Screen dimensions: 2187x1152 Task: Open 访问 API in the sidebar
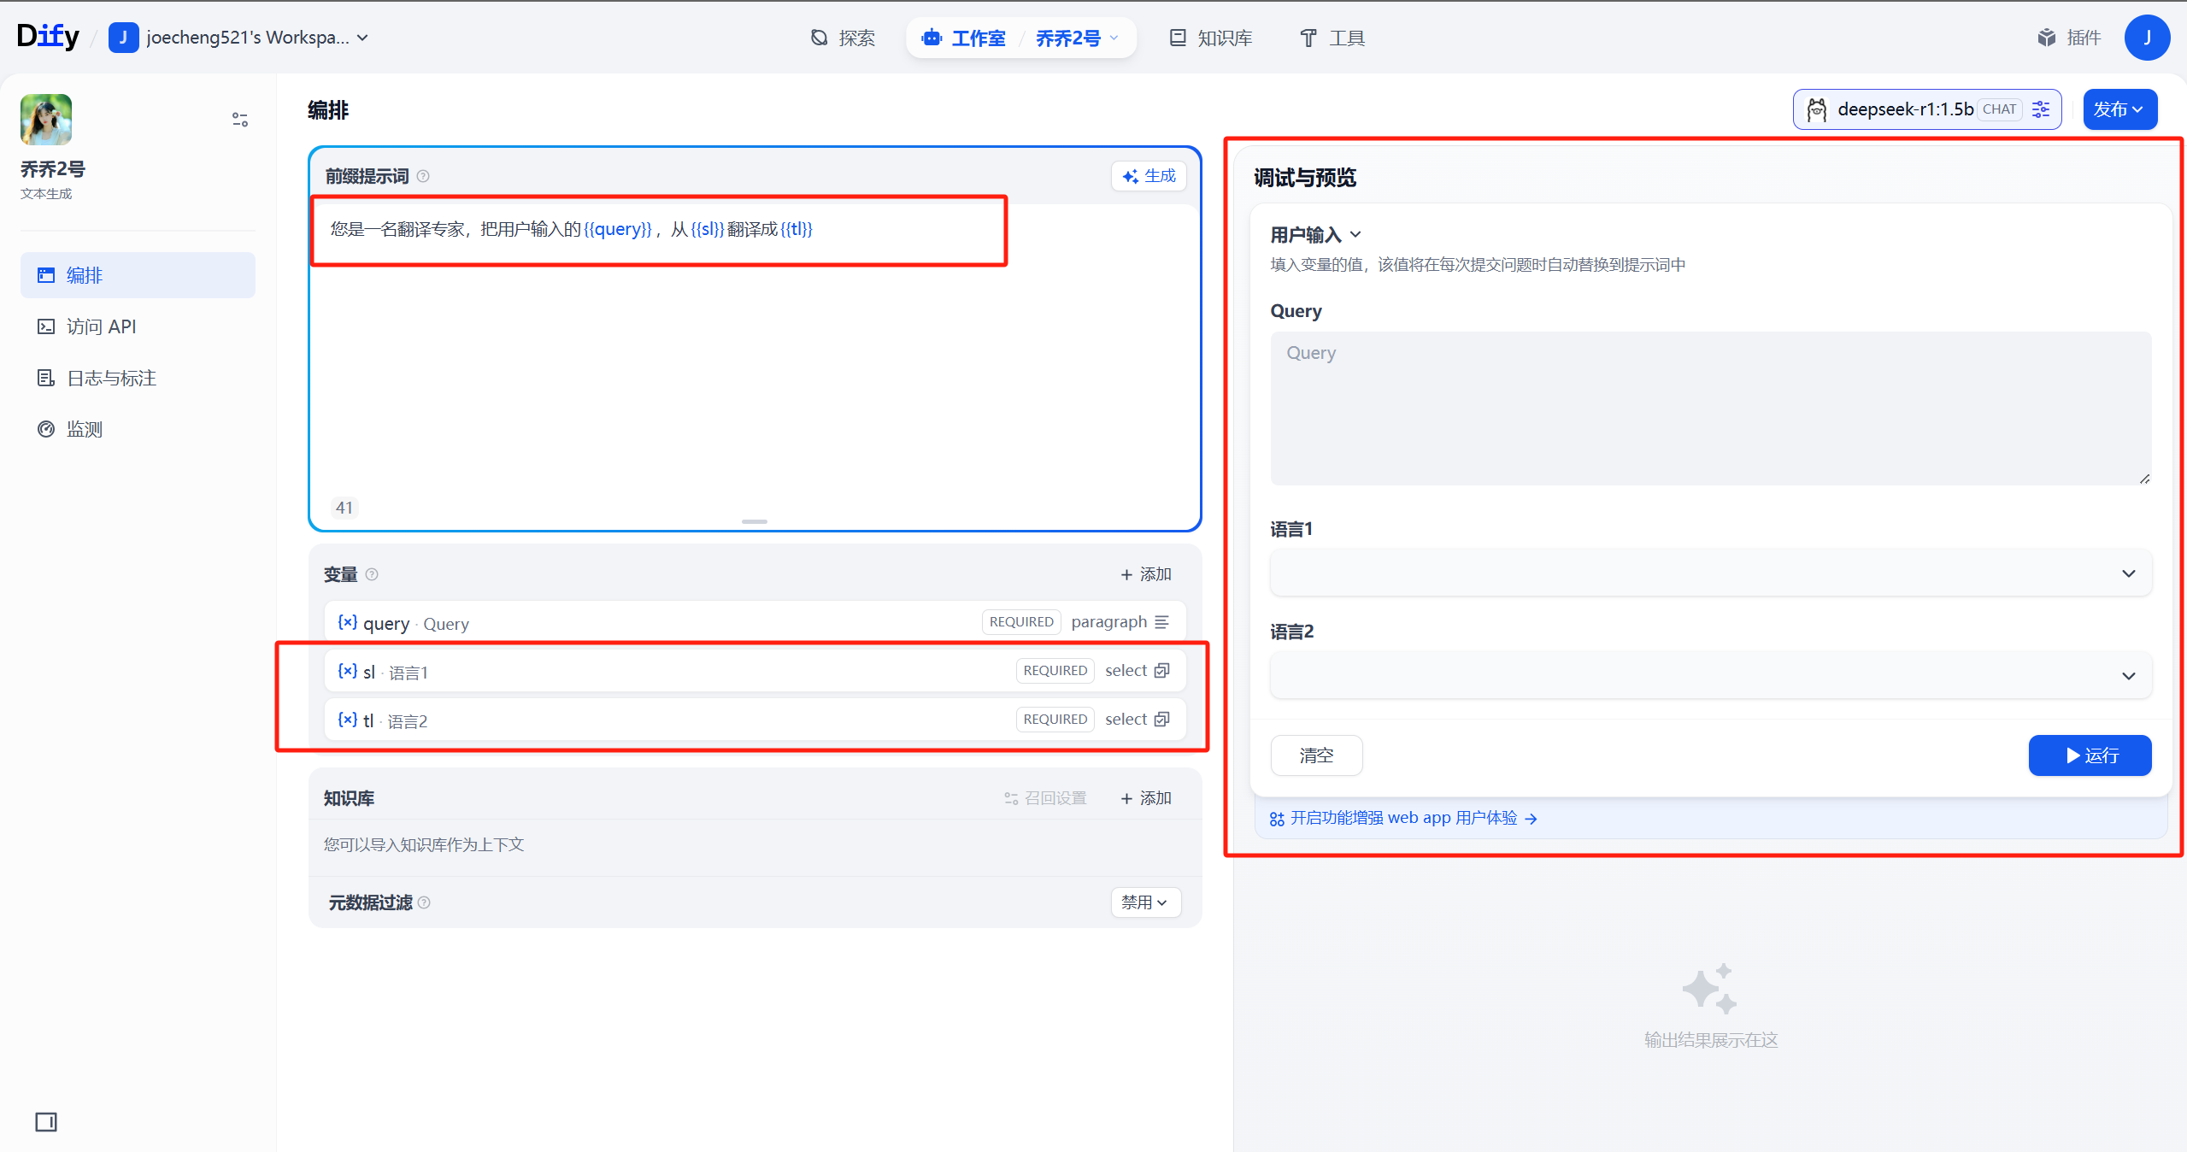pos(101,326)
